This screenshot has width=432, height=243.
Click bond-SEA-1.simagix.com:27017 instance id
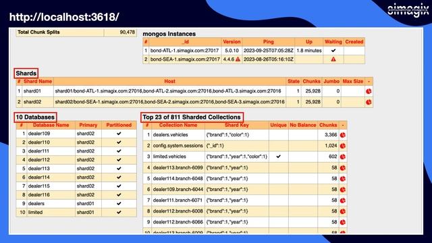[185, 59]
